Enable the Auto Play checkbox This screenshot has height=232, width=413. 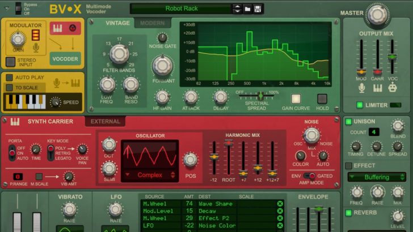pyautogui.click(x=9, y=78)
